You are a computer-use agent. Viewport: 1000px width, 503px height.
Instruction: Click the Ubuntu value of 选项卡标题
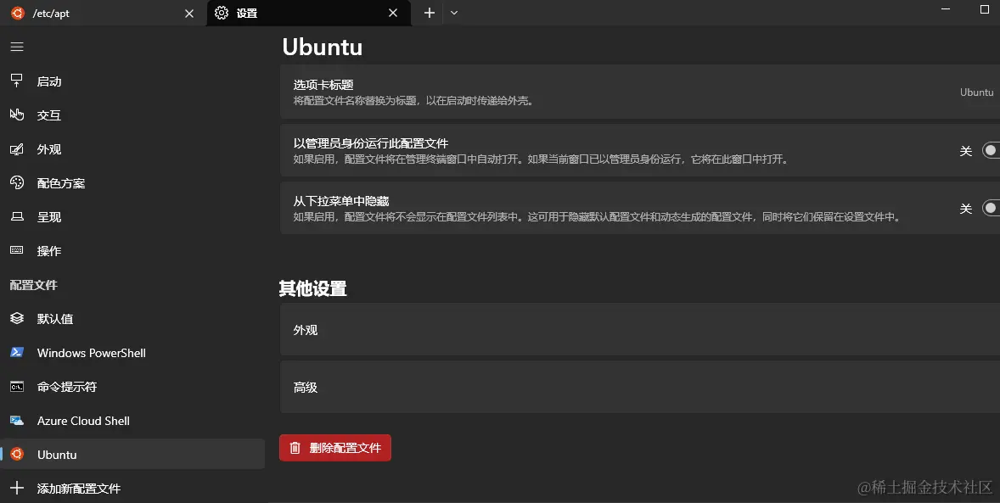tap(976, 92)
